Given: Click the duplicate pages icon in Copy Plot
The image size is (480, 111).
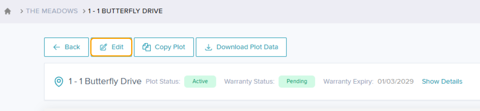Looking at the screenshot, I should [146, 47].
